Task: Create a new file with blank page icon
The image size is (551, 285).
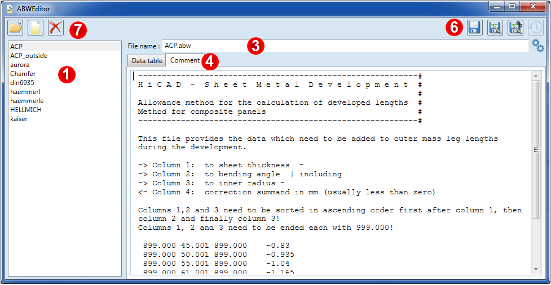Action: click(x=36, y=28)
